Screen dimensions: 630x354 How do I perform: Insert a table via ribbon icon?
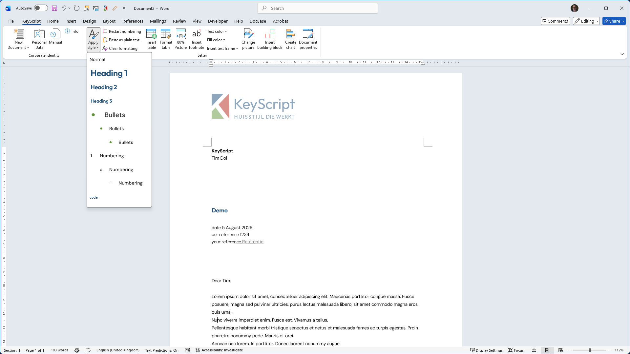151,39
